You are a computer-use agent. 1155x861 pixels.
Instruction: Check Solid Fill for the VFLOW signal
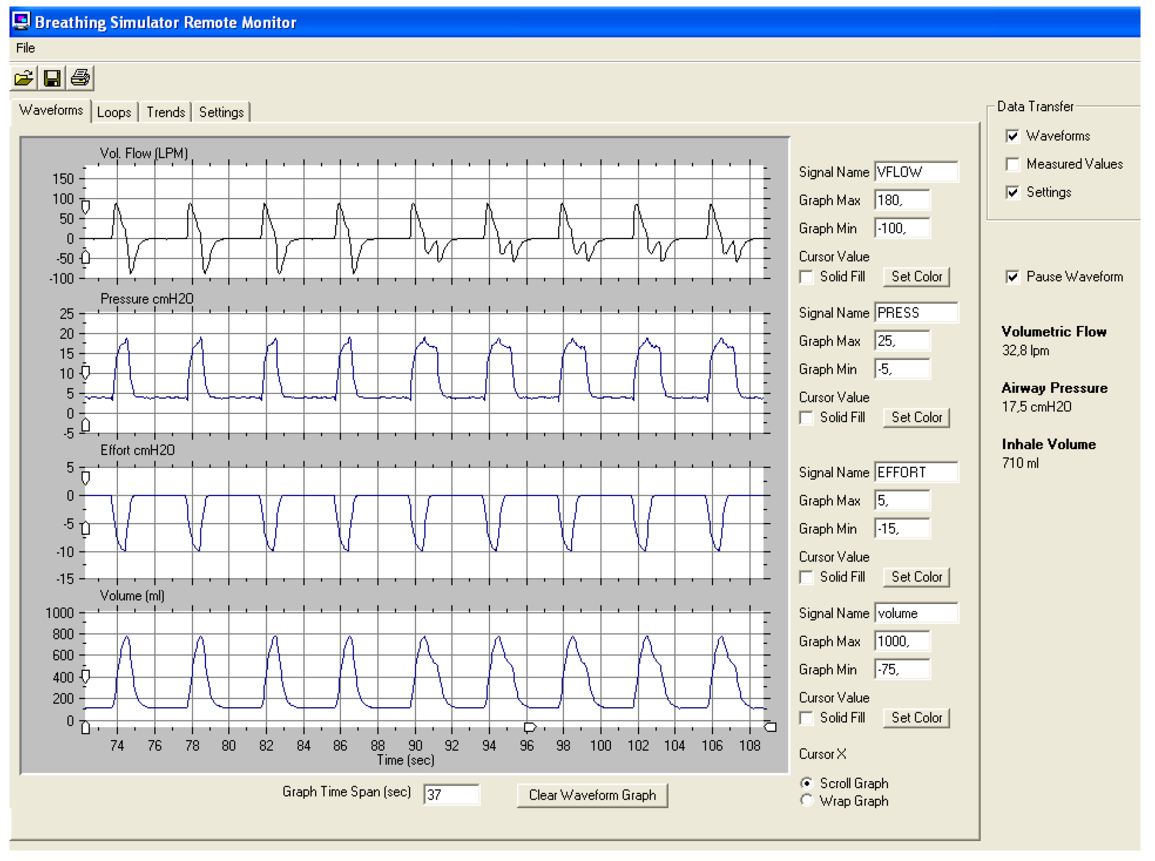click(806, 277)
